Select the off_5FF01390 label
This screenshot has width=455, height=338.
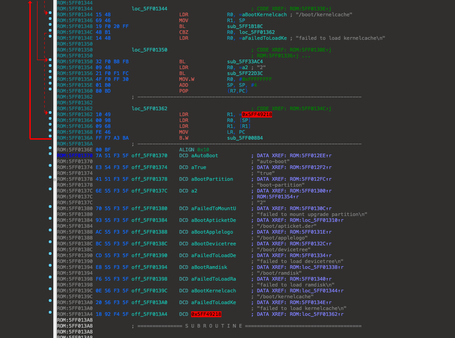[x=149, y=255]
